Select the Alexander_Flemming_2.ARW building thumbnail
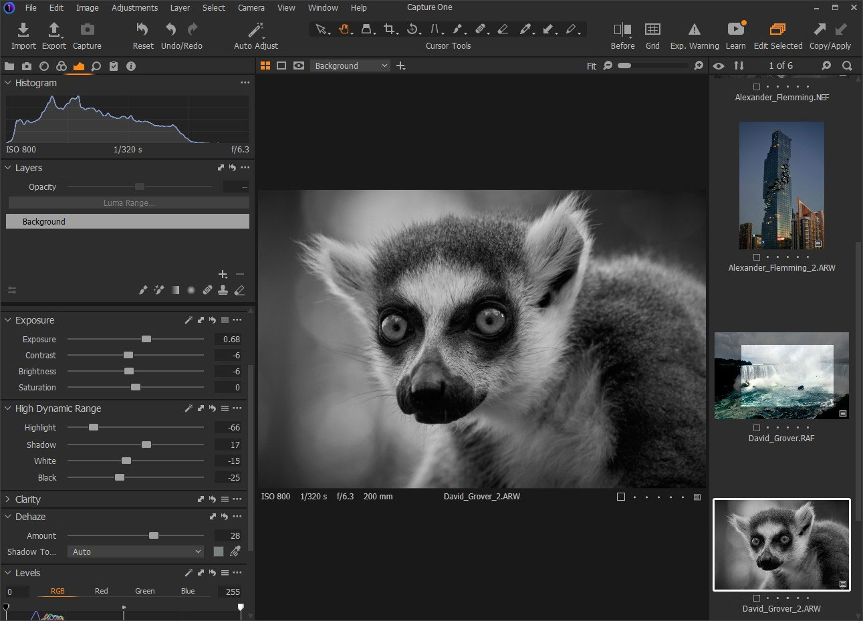Image resolution: width=863 pixels, height=621 pixels. pos(781,185)
